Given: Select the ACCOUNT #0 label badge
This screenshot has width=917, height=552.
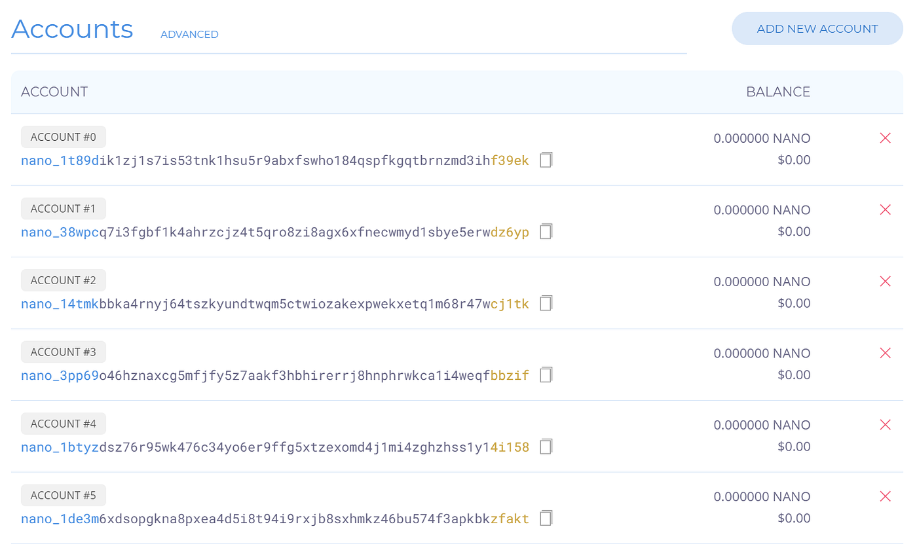Looking at the screenshot, I should pos(64,137).
